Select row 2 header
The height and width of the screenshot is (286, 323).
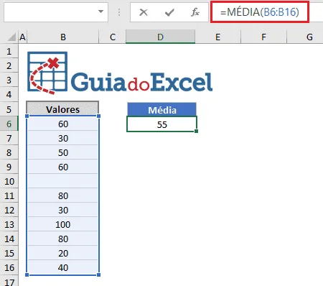9,65
